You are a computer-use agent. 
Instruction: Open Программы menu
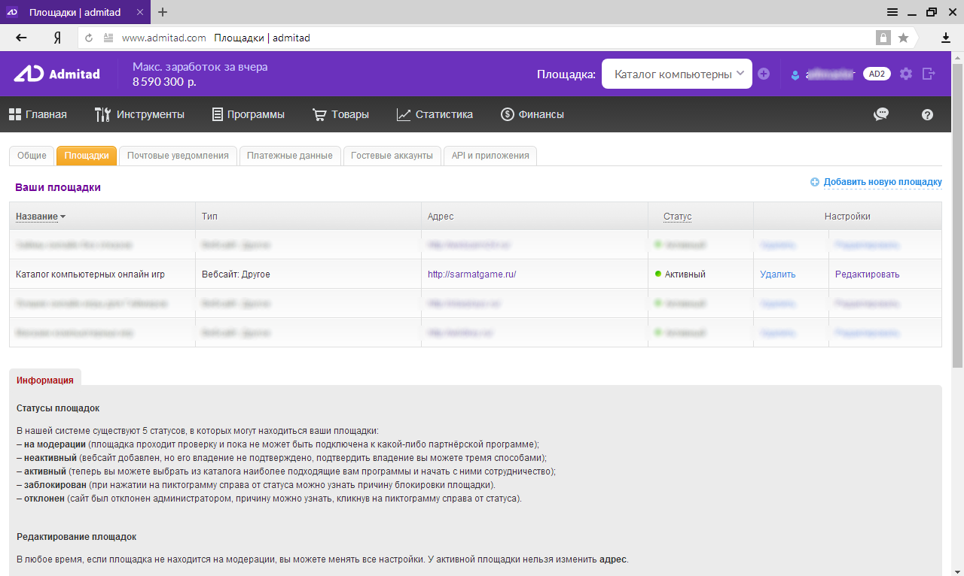tap(249, 114)
